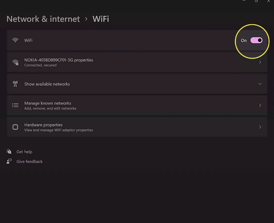Open the Get help link
Viewport: 274px width, 223px height.
coord(24,152)
